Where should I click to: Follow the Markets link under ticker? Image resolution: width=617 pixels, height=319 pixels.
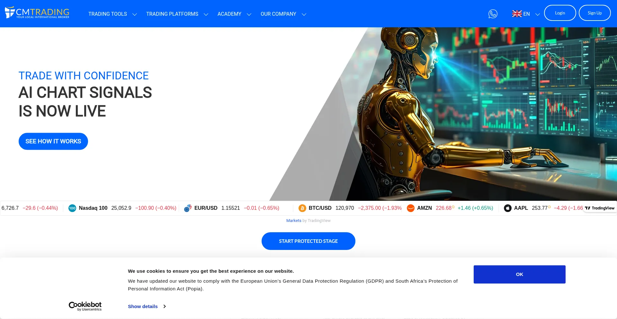coord(294,221)
